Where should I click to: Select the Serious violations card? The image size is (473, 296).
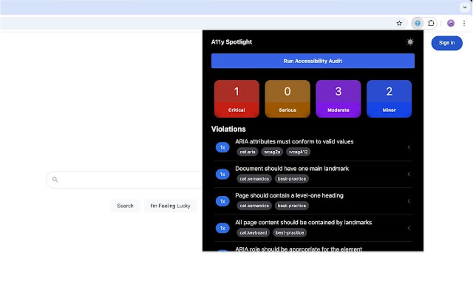coord(288,99)
